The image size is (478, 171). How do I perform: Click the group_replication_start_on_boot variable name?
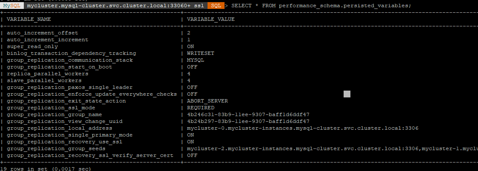point(60,67)
